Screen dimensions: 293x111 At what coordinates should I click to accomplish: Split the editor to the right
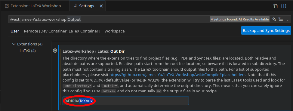284,6
